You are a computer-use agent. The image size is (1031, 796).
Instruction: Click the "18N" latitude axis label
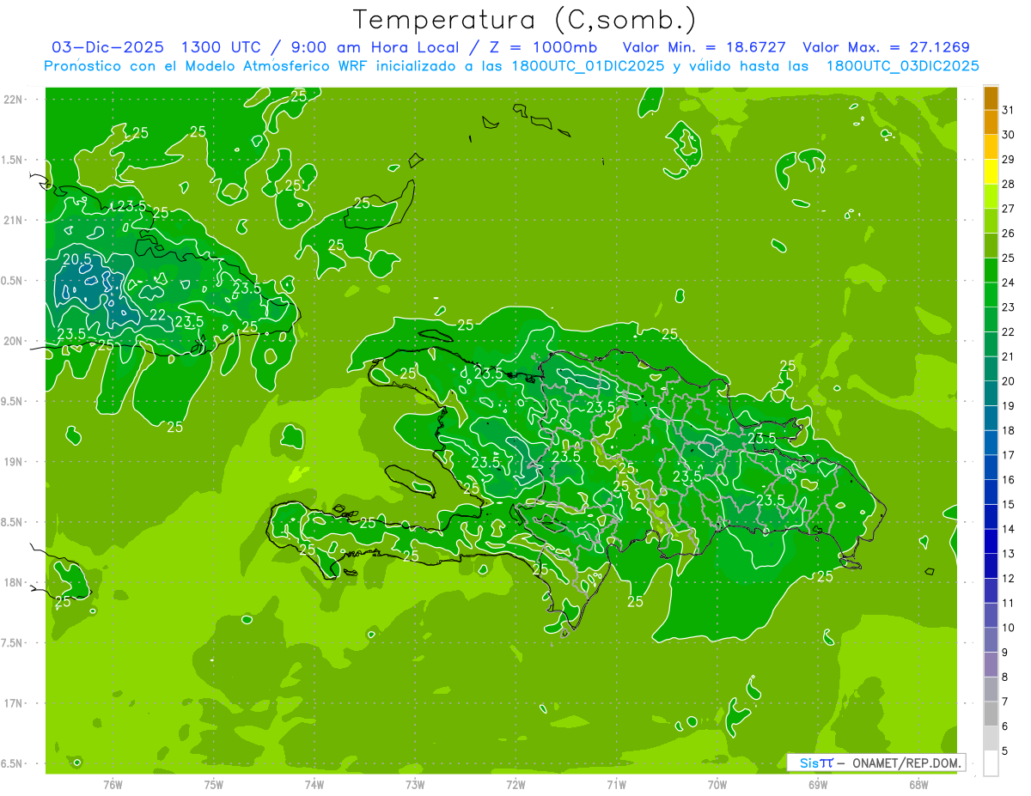[x=15, y=582]
